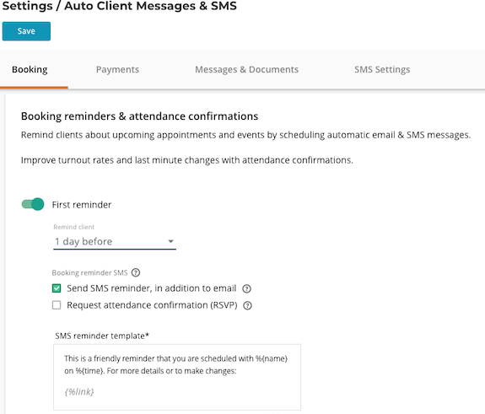
Task: Toggle the First reminder switch
Action: 33,204
